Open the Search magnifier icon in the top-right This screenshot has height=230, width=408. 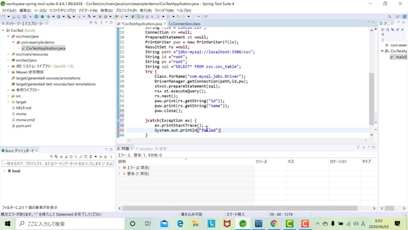click(390, 17)
